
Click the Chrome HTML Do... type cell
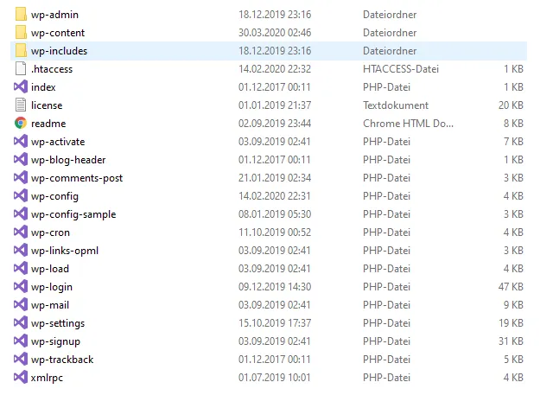point(408,124)
